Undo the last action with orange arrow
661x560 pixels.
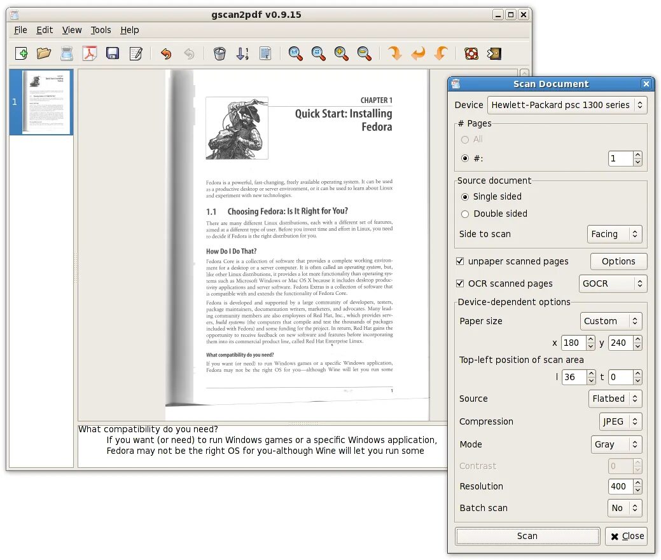pos(166,53)
